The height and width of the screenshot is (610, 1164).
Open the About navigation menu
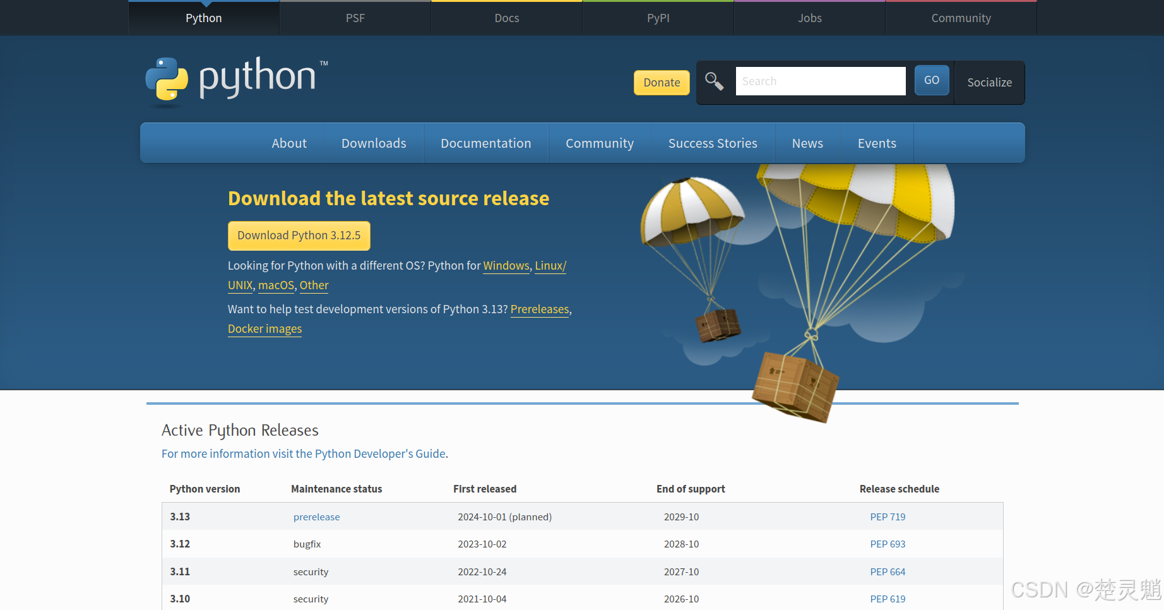click(x=289, y=143)
